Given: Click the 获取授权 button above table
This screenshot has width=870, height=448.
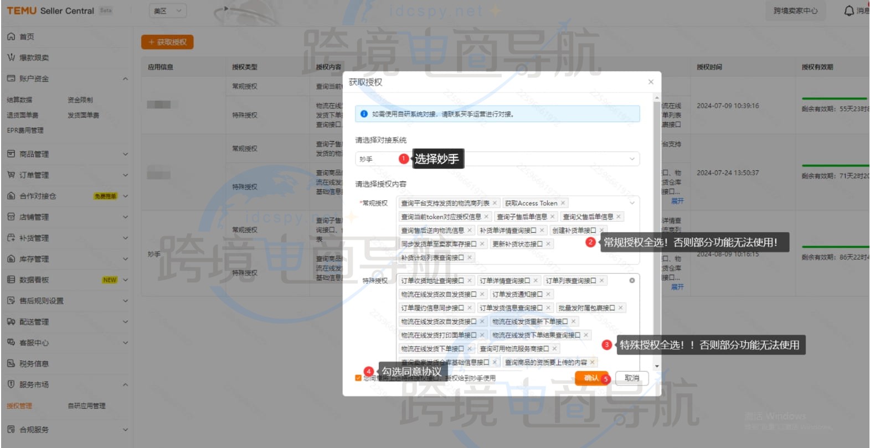Looking at the screenshot, I should [167, 42].
